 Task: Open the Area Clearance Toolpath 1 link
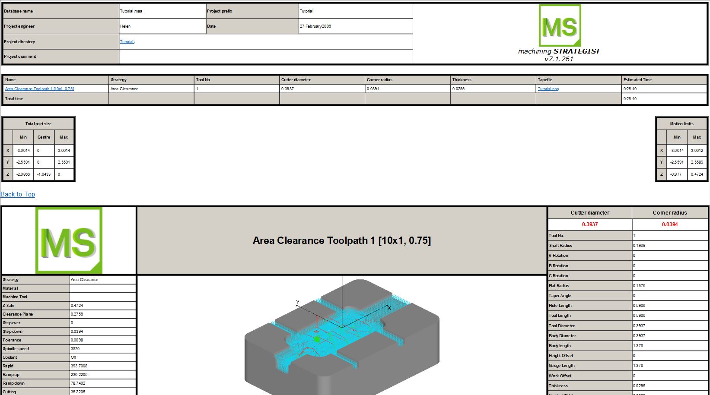[39, 89]
